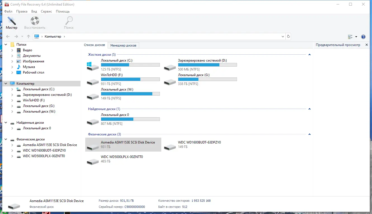Collapse the Физические диски group

point(309,134)
